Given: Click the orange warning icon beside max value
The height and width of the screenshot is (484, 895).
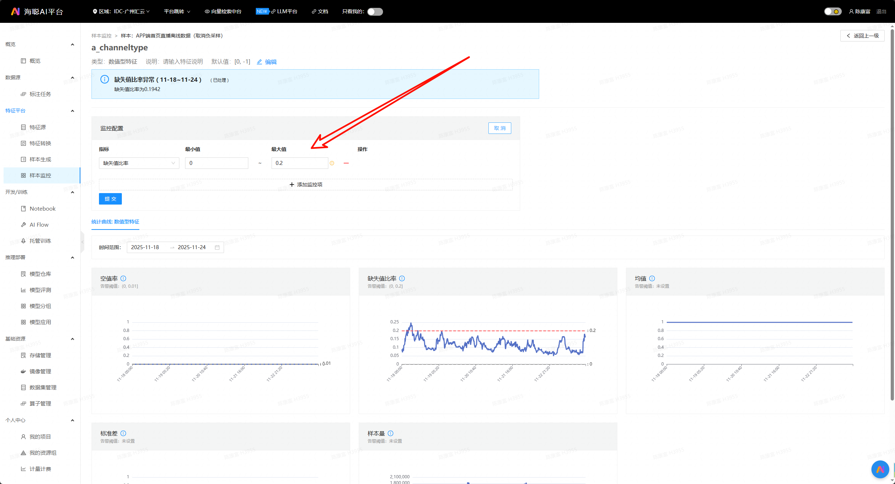Looking at the screenshot, I should point(332,163).
